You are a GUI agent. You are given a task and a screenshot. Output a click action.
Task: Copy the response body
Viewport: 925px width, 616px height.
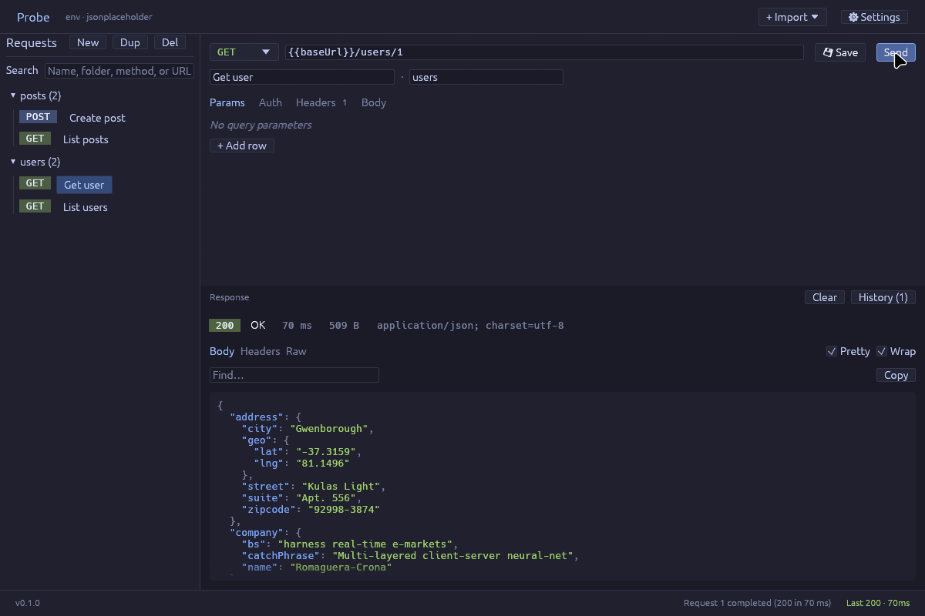tap(896, 375)
